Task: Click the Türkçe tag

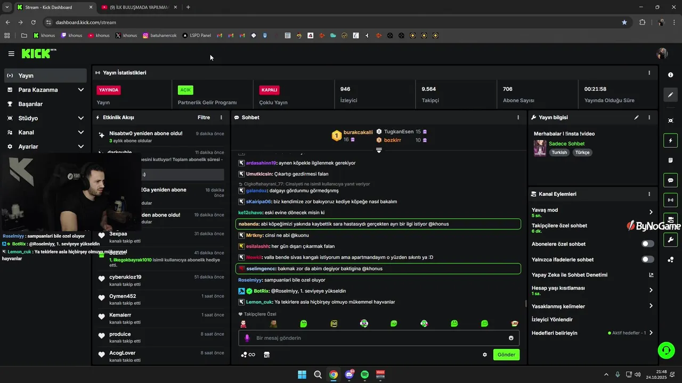Action: 582,153
